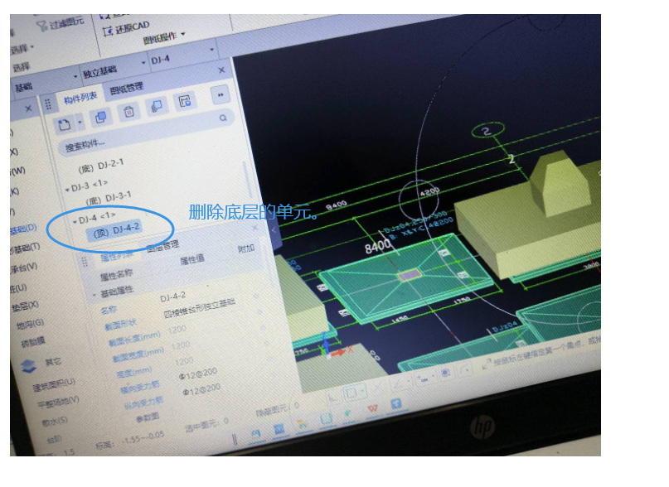Click the 名称 value DJ-4-2
Viewport: 669px width, 487px height.
172,297
